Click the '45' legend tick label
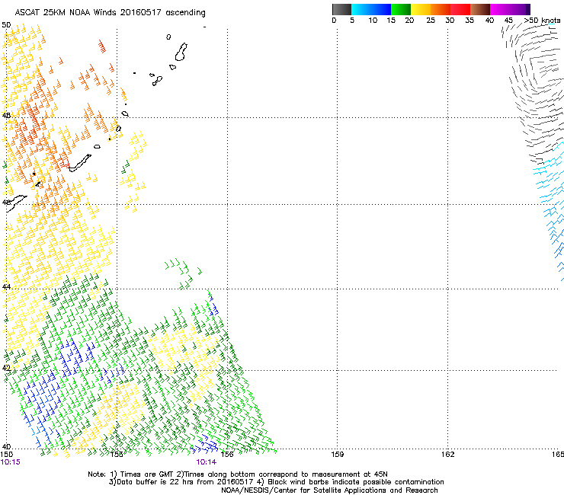The height and width of the screenshot is (495, 564). pos(508,21)
